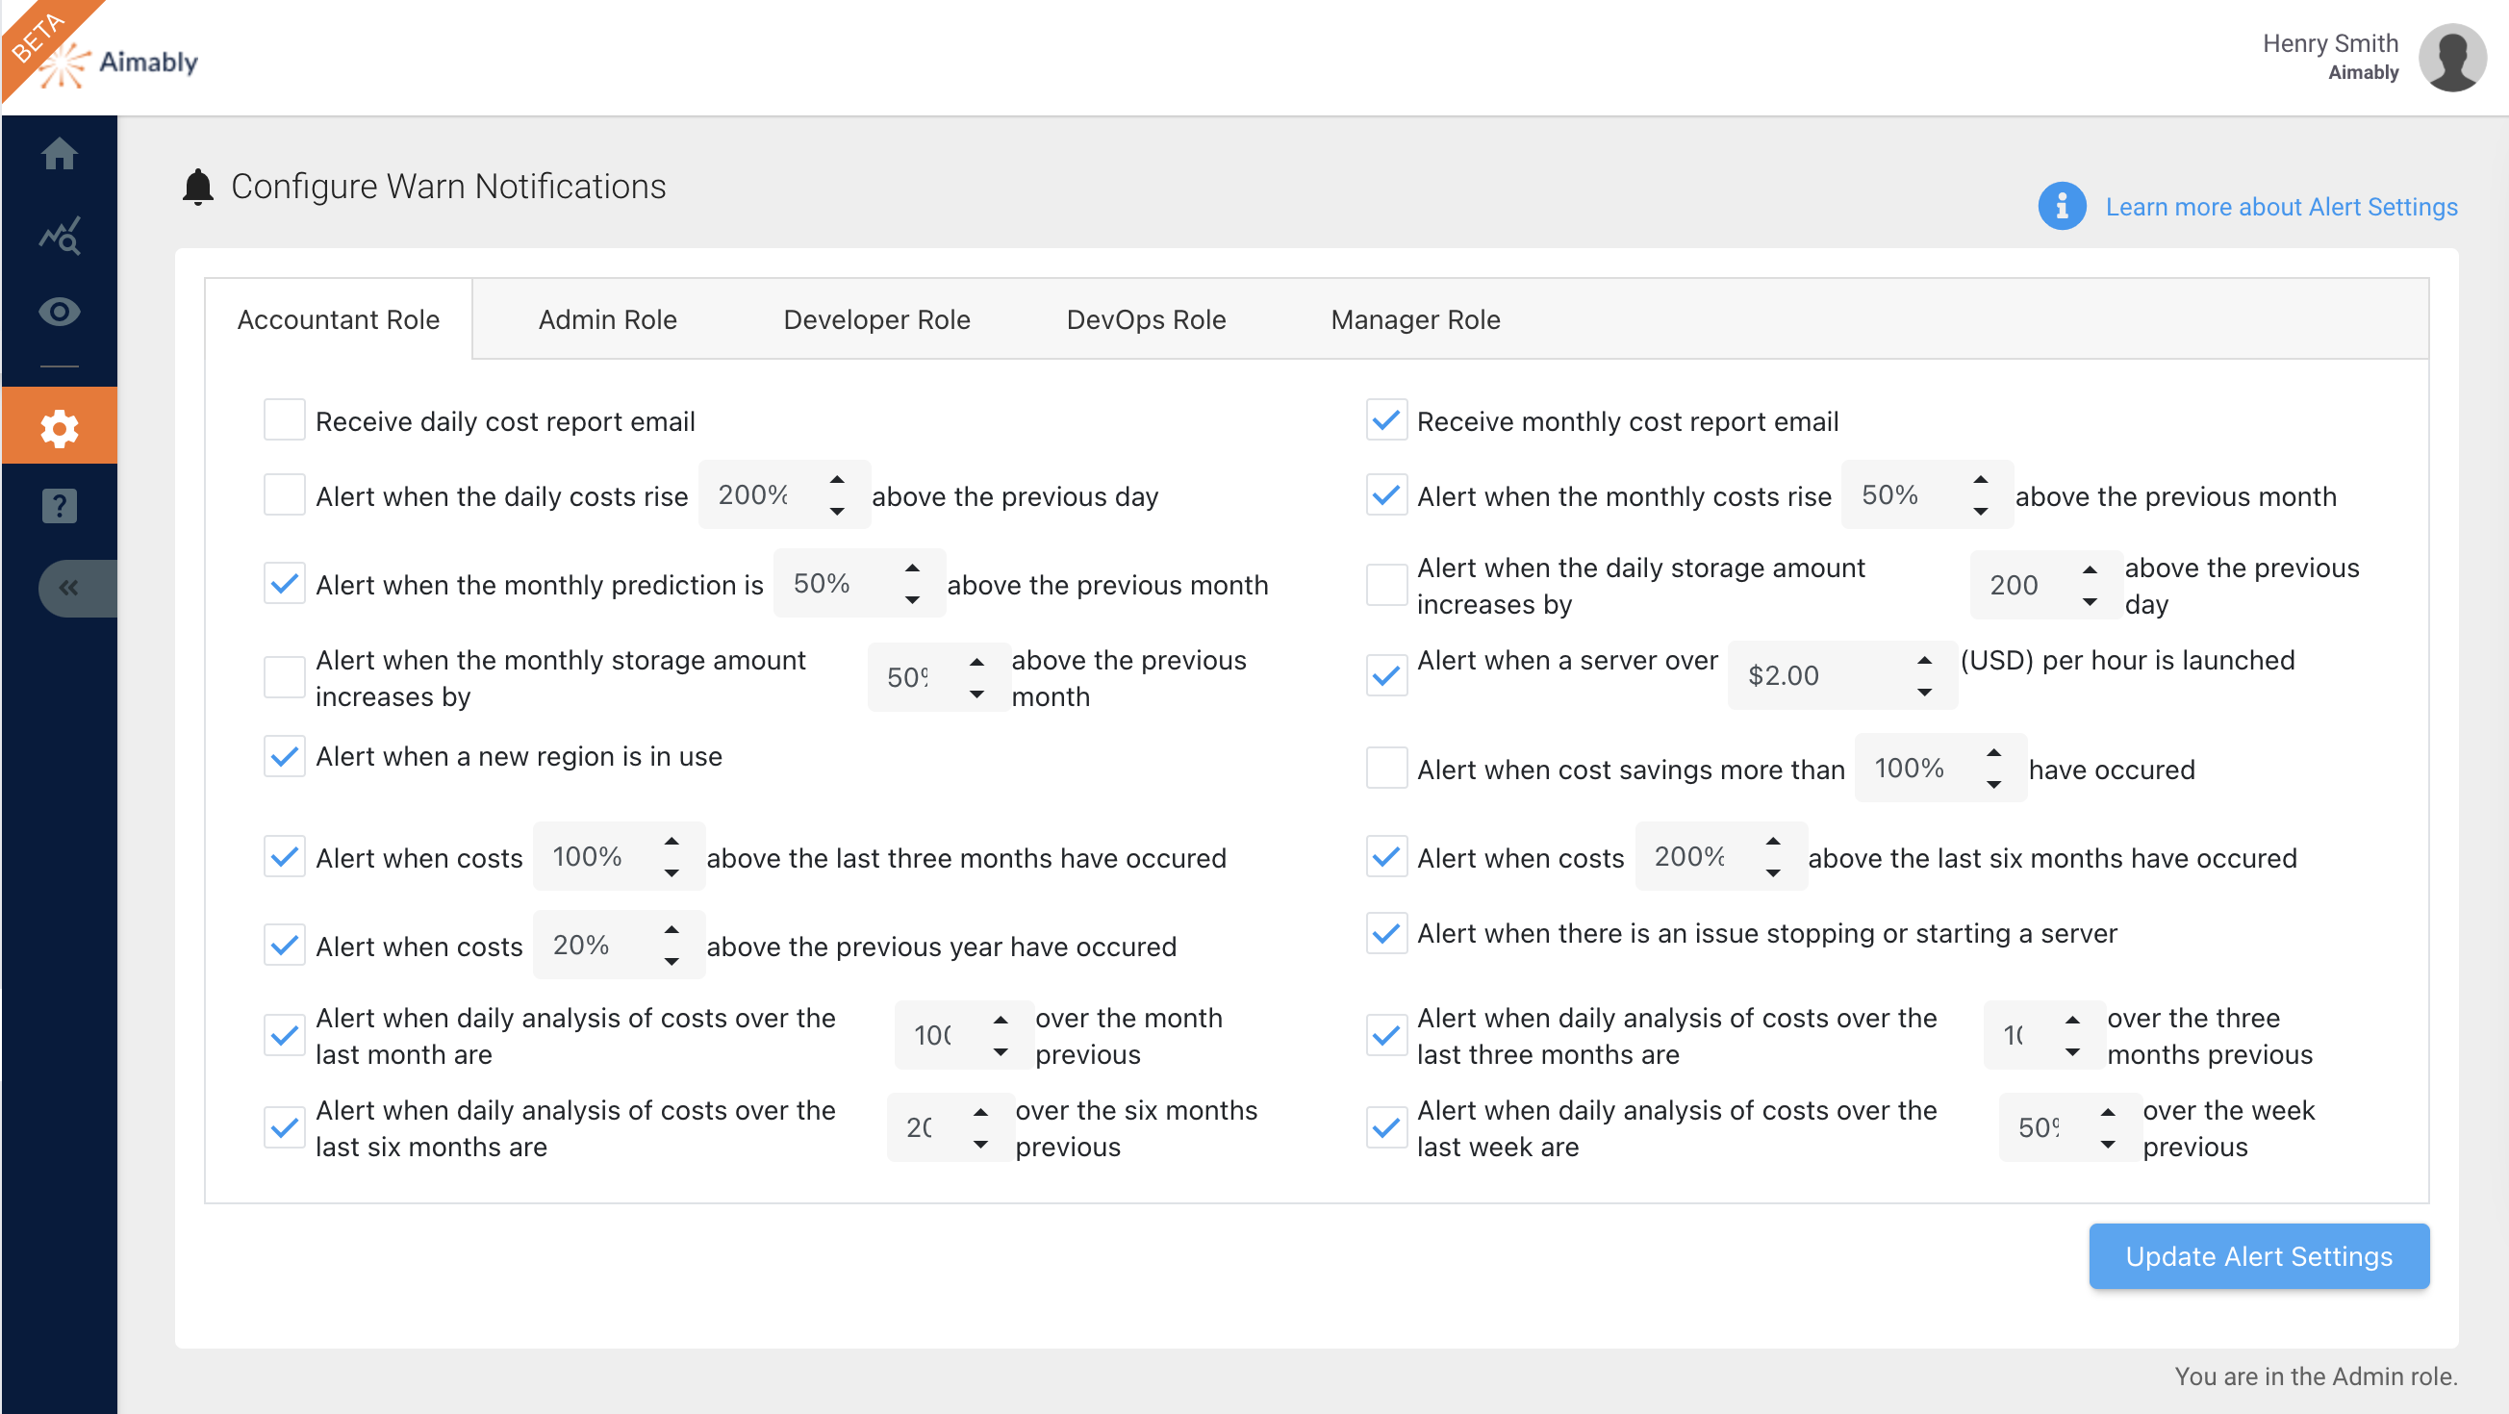Enable daily storage amount alert checkbox
This screenshot has height=1414, width=2509.
point(1386,584)
